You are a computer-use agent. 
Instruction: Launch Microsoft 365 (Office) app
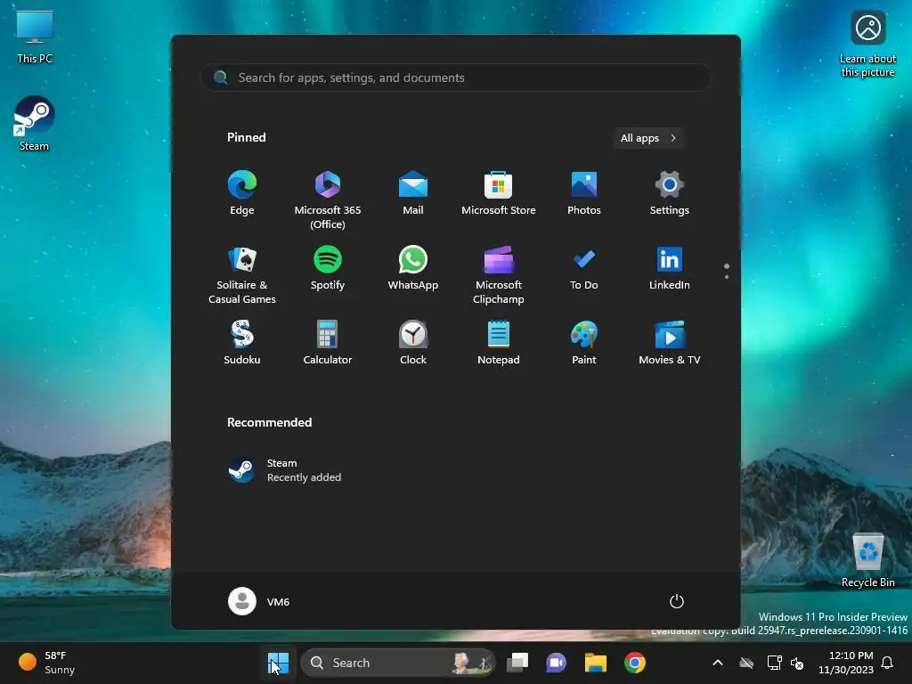point(328,199)
